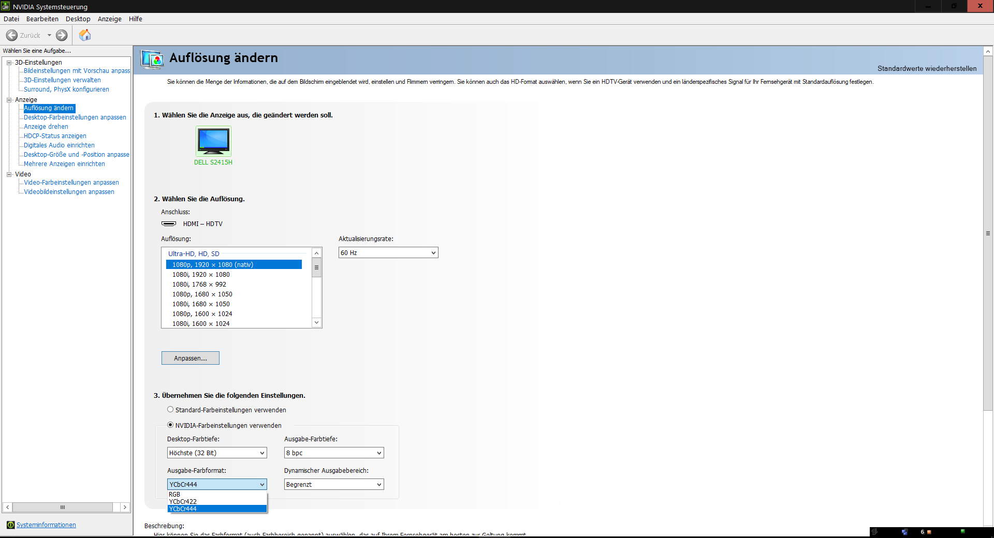
Task: Go to the home page icon
Action: [x=85, y=35]
